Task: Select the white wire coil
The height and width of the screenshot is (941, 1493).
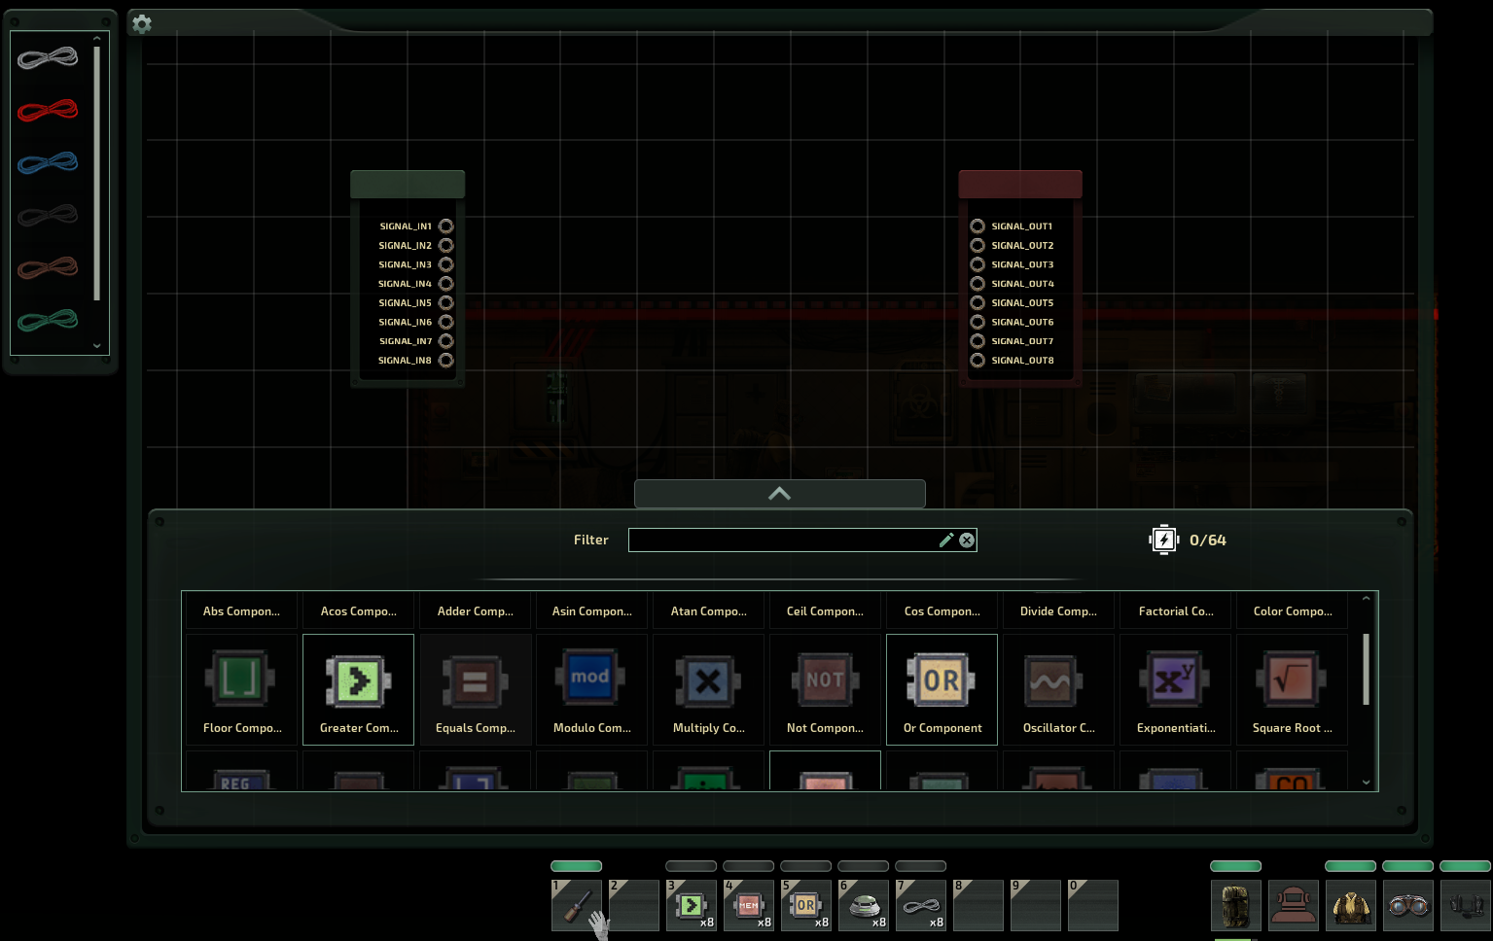Action: 48,58
